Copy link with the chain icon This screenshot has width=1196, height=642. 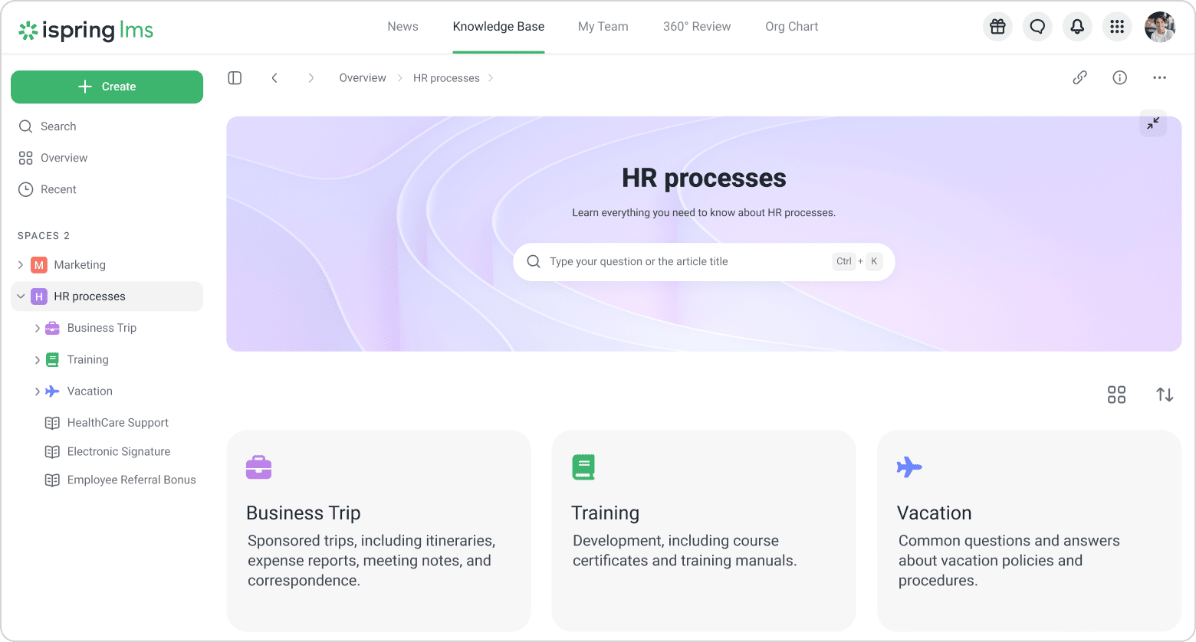[x=1079, y=77]
